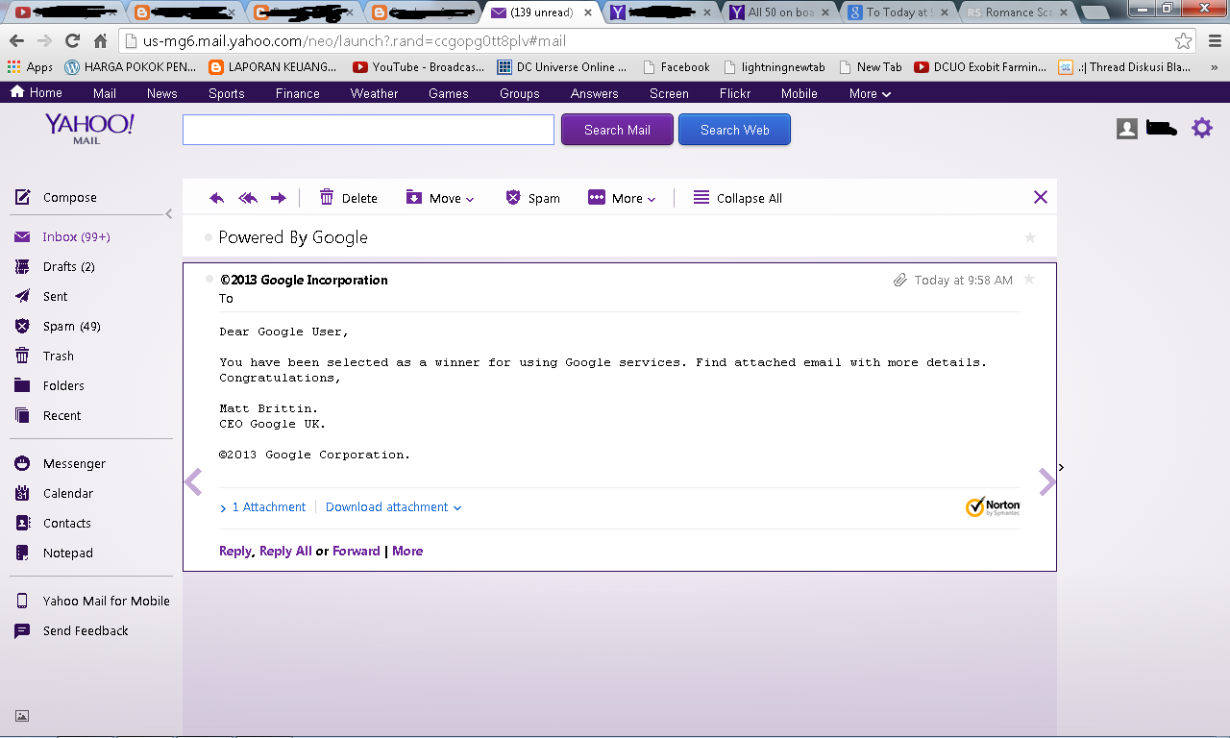Click the Search Web button
The width and height of the screenshot is (1230, 738).
pyautogui.click(x=734, y=130)
